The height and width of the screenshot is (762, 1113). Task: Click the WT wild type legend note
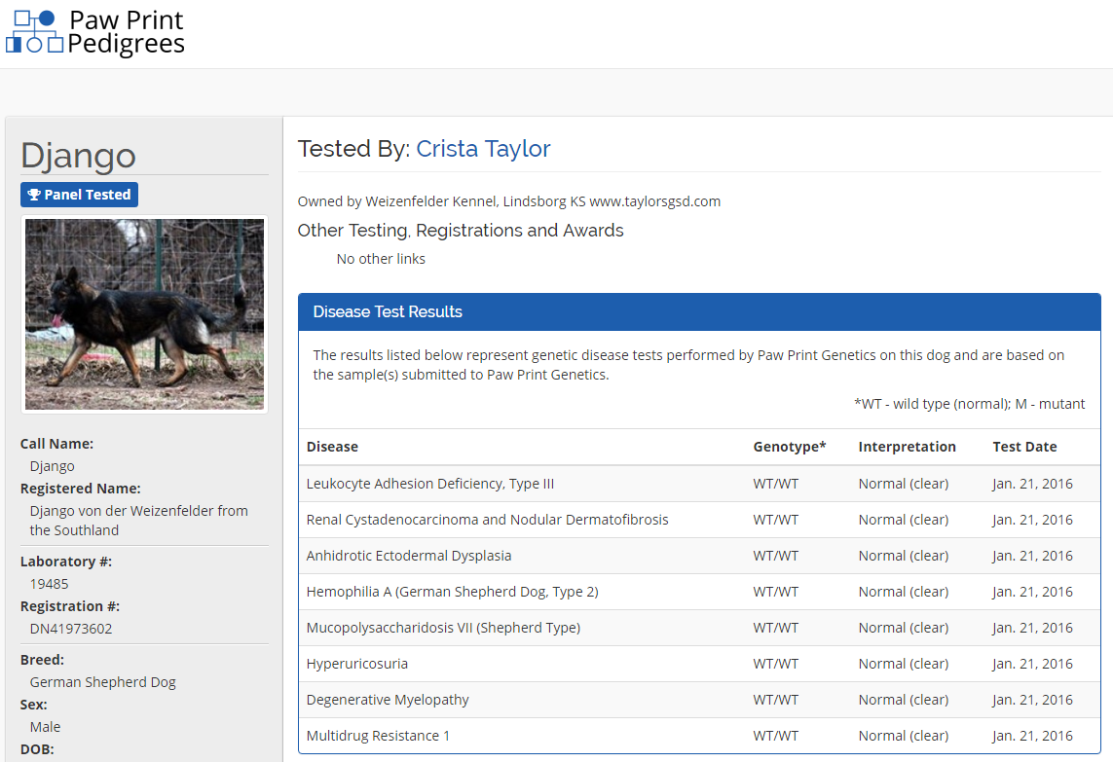click(969, 404)
